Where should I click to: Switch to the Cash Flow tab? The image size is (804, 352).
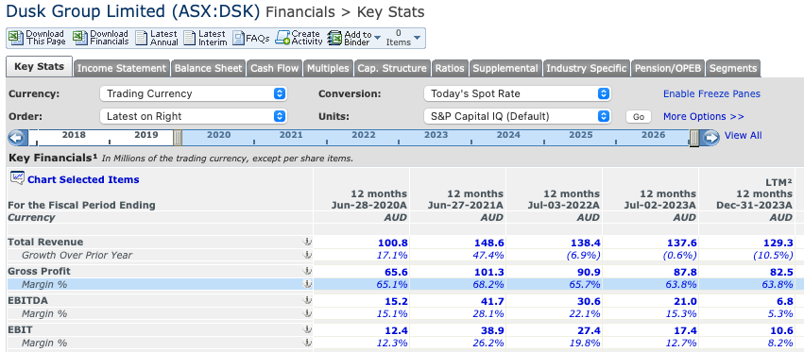tap(274, 68)
